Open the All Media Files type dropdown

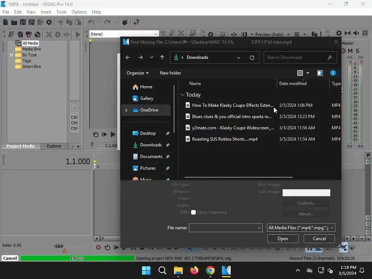pyautogui.click(x=301, y=228)
